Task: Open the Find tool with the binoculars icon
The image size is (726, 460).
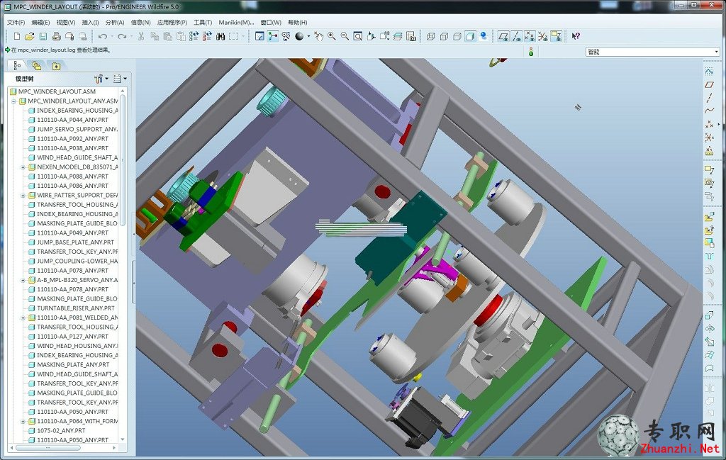Action: [x=220, y=36]
